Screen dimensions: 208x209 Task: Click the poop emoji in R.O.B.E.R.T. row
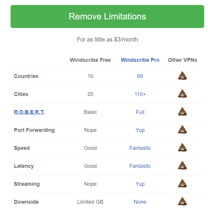[x=182, y=112]
